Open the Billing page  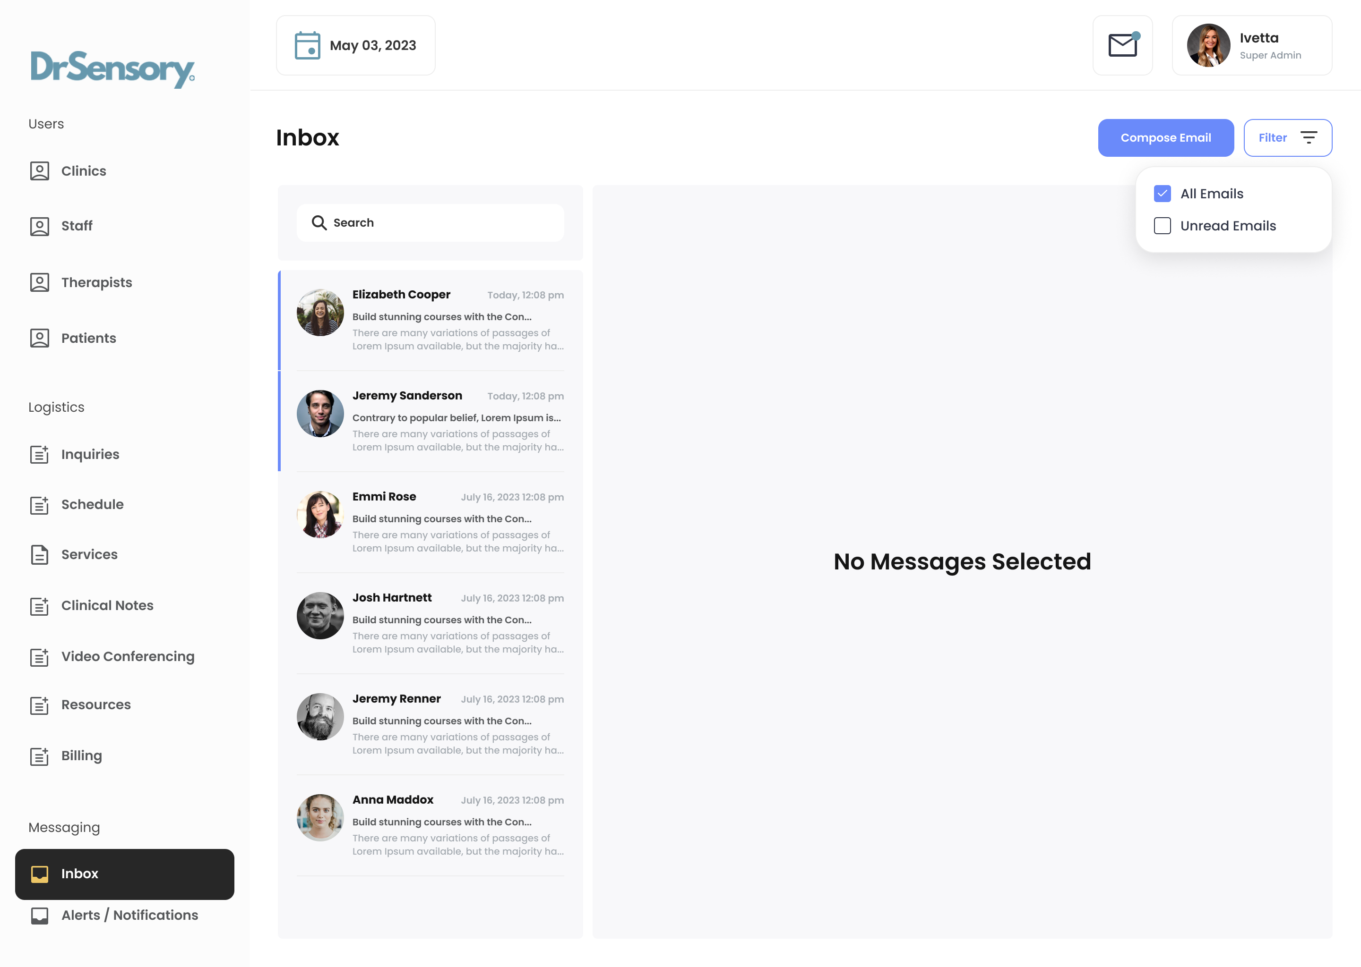[82, 755]
